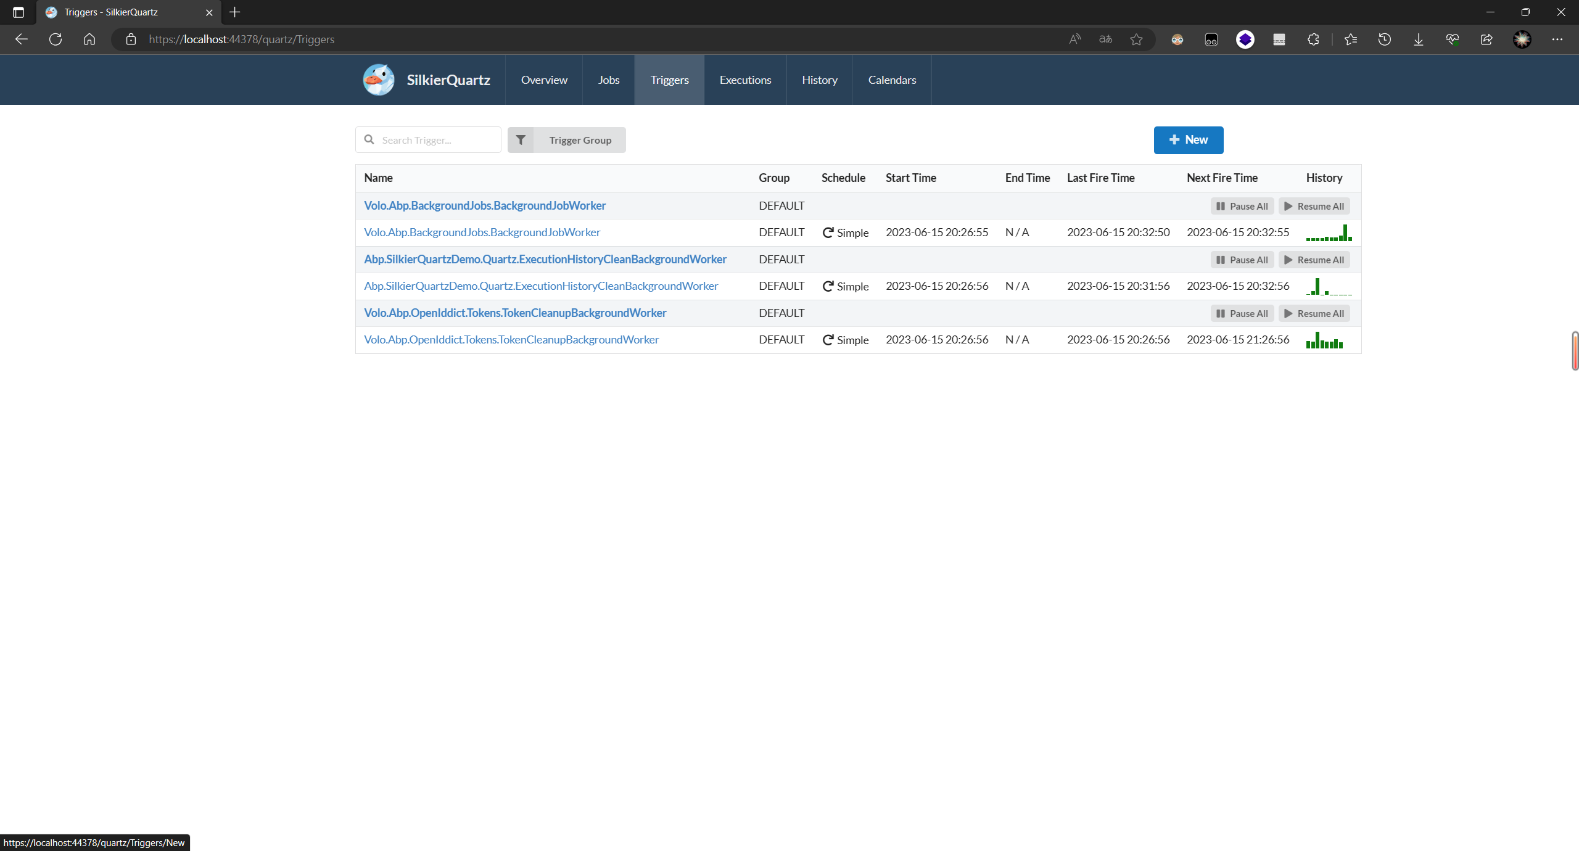Open Volo.Abp.OpenIddict TokenCleanupBackgroundWorker trigger link
The image size is (1579, 851).
[511, 340]
